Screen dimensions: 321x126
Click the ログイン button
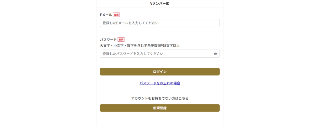pos(160,71)
